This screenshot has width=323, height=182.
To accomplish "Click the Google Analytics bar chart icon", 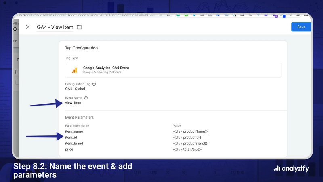I will pyautogui.click(x=74, y=70).
